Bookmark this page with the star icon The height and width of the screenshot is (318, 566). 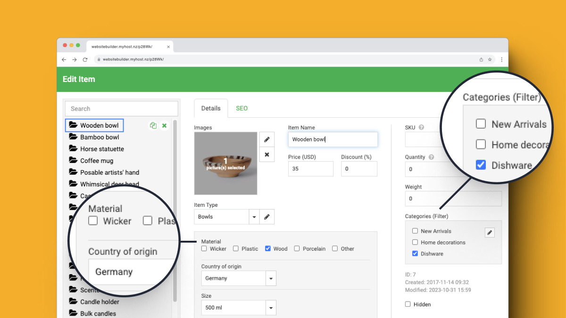click(490, 60)
